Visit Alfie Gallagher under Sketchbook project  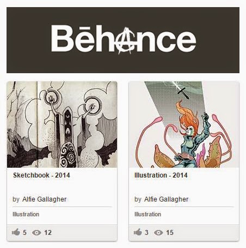45,199
